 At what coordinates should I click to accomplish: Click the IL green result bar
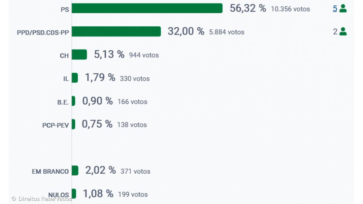tap(75, 78)
